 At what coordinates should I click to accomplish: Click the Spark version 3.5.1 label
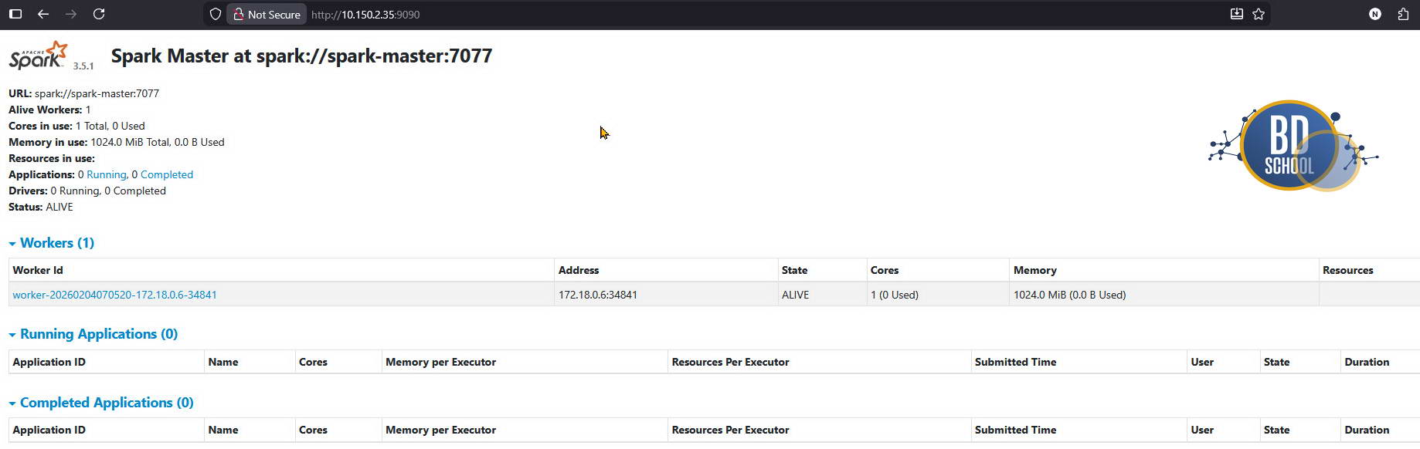(83, 66)
